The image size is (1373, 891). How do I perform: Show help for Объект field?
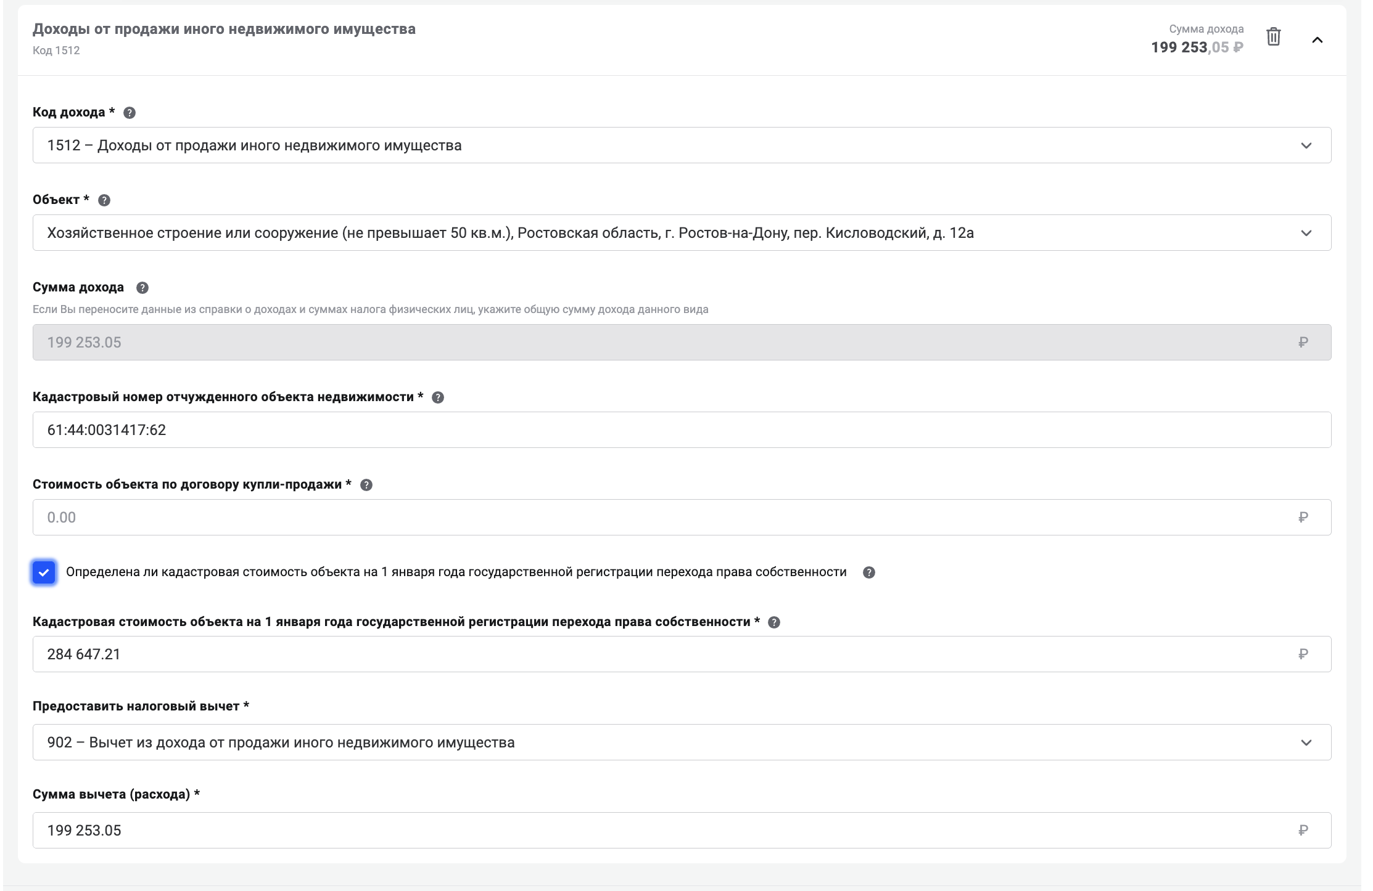(x=104, y=200)
